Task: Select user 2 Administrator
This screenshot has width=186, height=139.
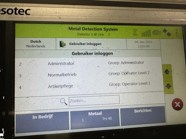Action: (x=89, y=63)
